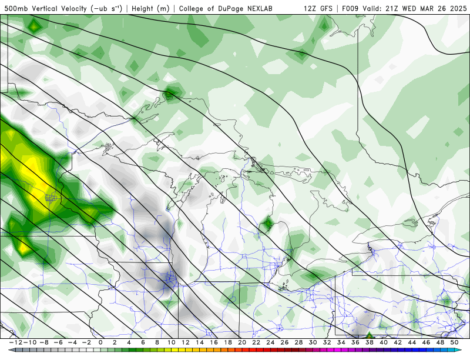Click the '34' value on the color scale
This screenshot has width=470, height=353.
pyautogui.click(x=341, y=342)
